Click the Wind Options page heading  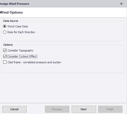click(x=11, y=12)
